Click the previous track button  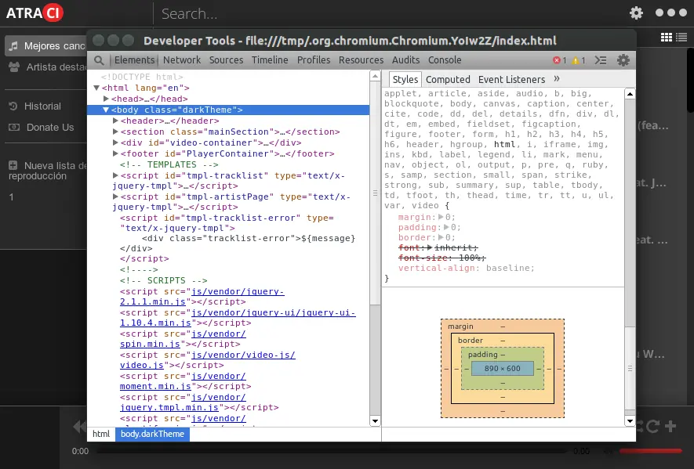(80, 427)
